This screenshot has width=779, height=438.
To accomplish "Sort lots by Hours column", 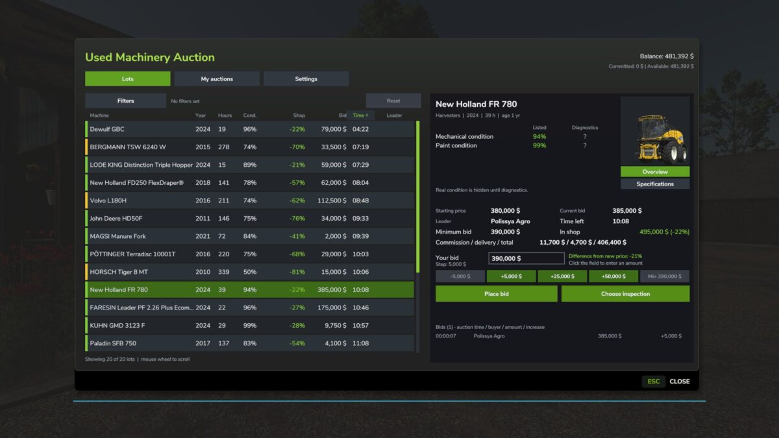I will click(225, 116).
